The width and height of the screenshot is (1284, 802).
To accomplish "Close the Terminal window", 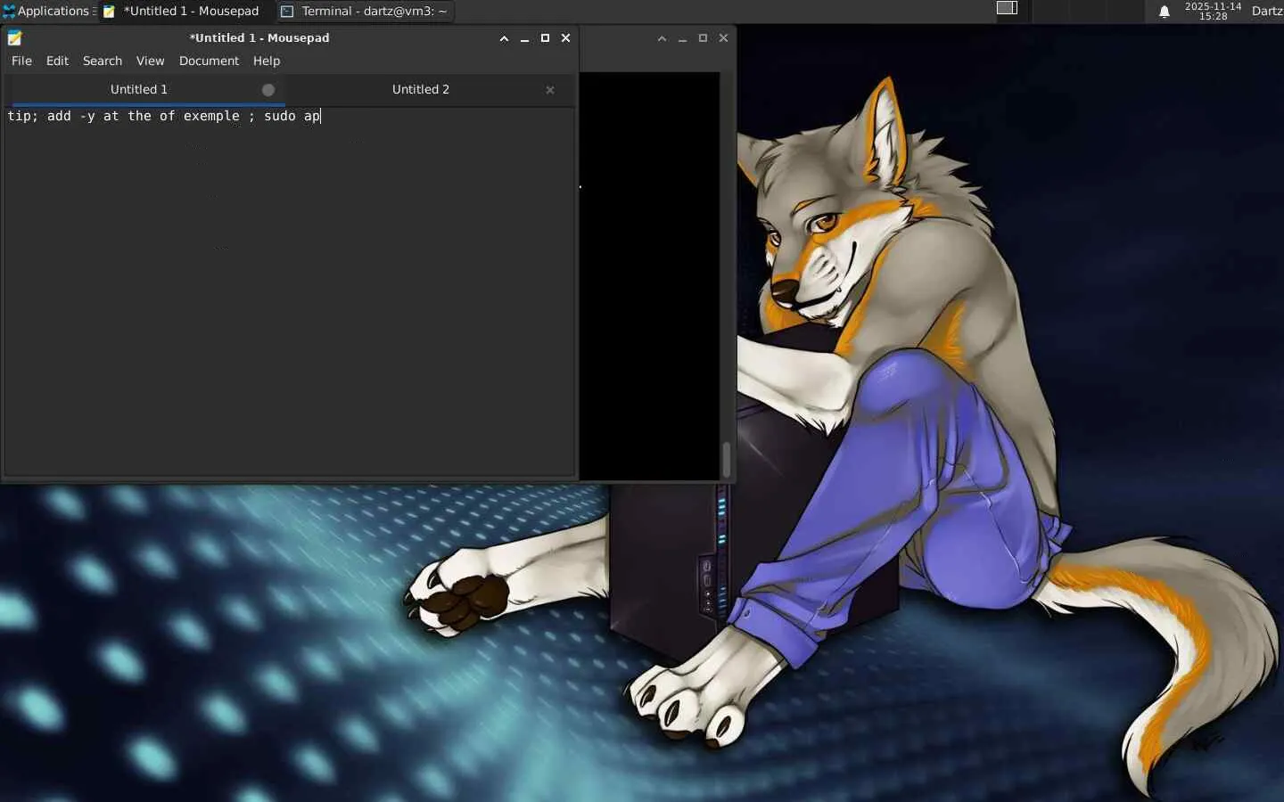I will tap(723, 38).
